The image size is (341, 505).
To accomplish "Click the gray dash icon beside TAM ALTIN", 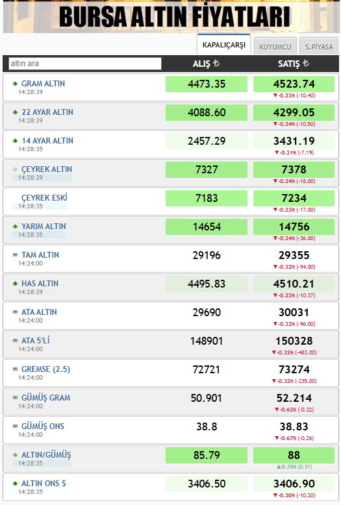I will tap(15, 254).
